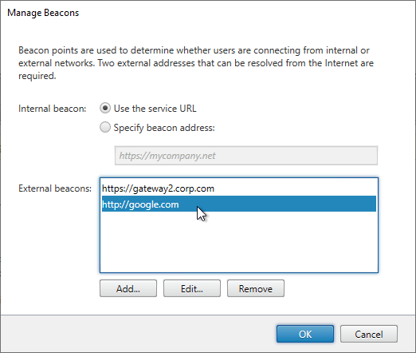416x353 pixels.
Task: Confirm changes with the OK button
Action: (x=305, y=334)
